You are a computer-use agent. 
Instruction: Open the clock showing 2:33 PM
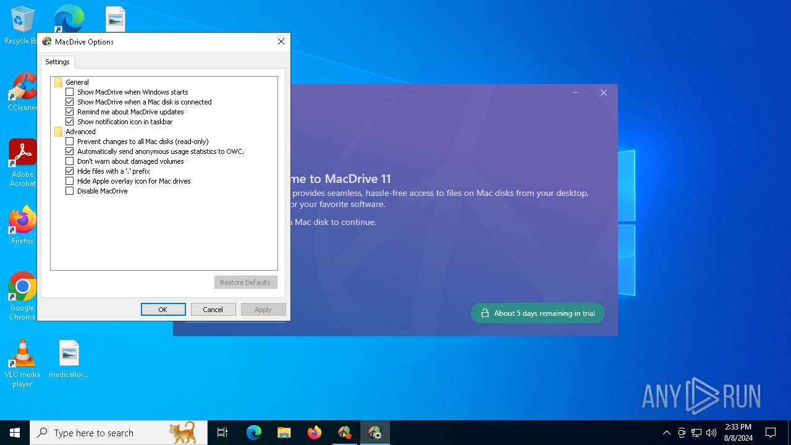(x=738, y=433)
